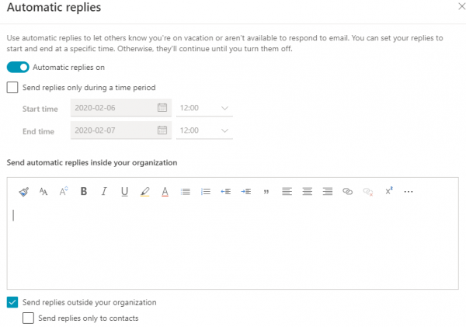466x327 pixels.
Task: Insert a bulleted list
Action: [186, 191]
